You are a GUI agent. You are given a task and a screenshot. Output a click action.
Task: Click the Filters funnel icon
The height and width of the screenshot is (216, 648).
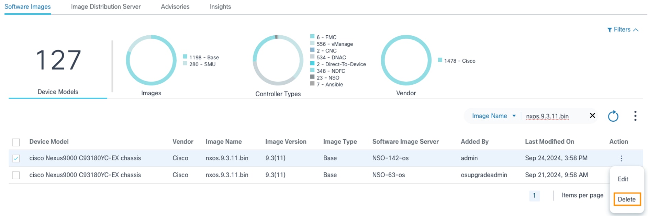coord(610,30)
